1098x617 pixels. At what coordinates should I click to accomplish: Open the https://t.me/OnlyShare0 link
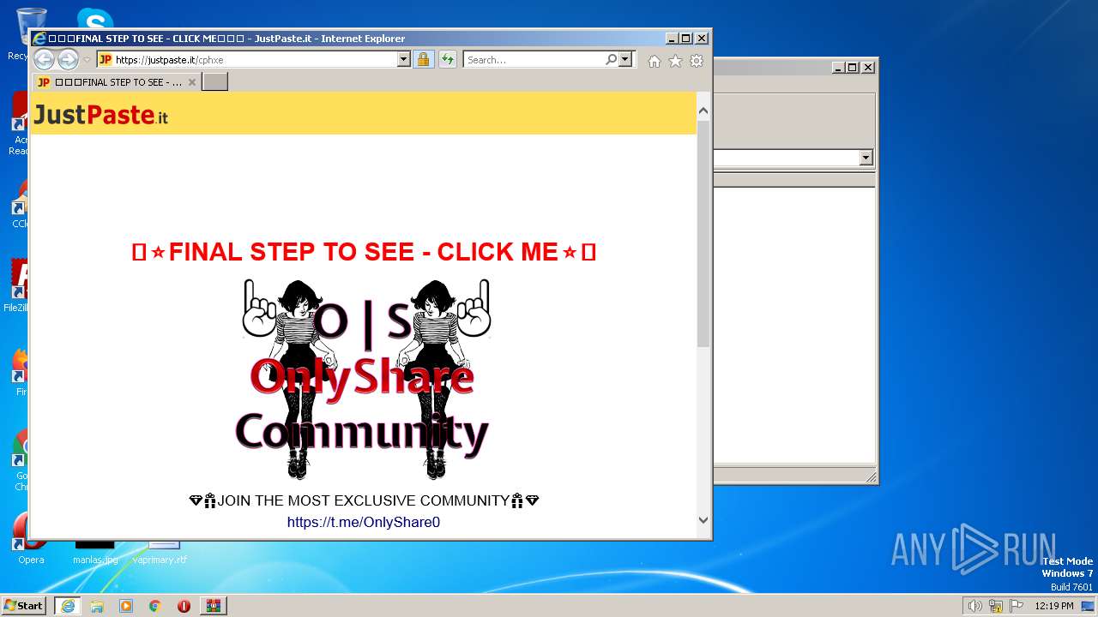[x=364, y=522]
